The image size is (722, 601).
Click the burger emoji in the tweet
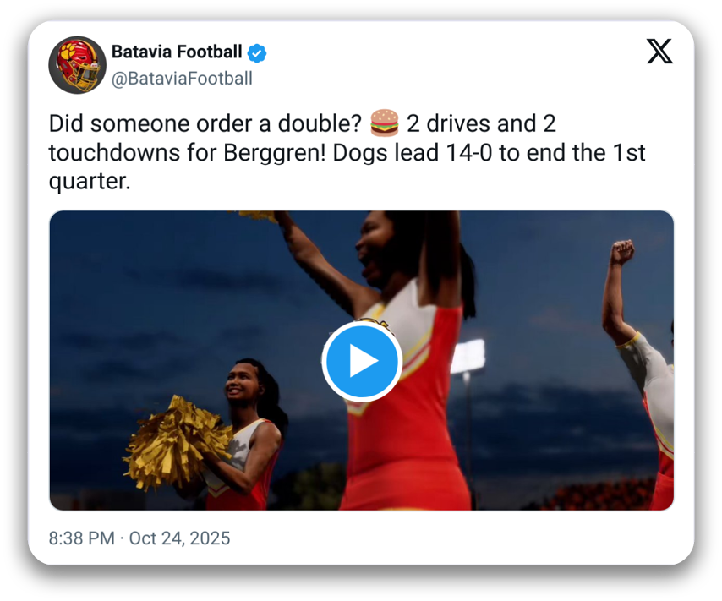tap(385, 124)
